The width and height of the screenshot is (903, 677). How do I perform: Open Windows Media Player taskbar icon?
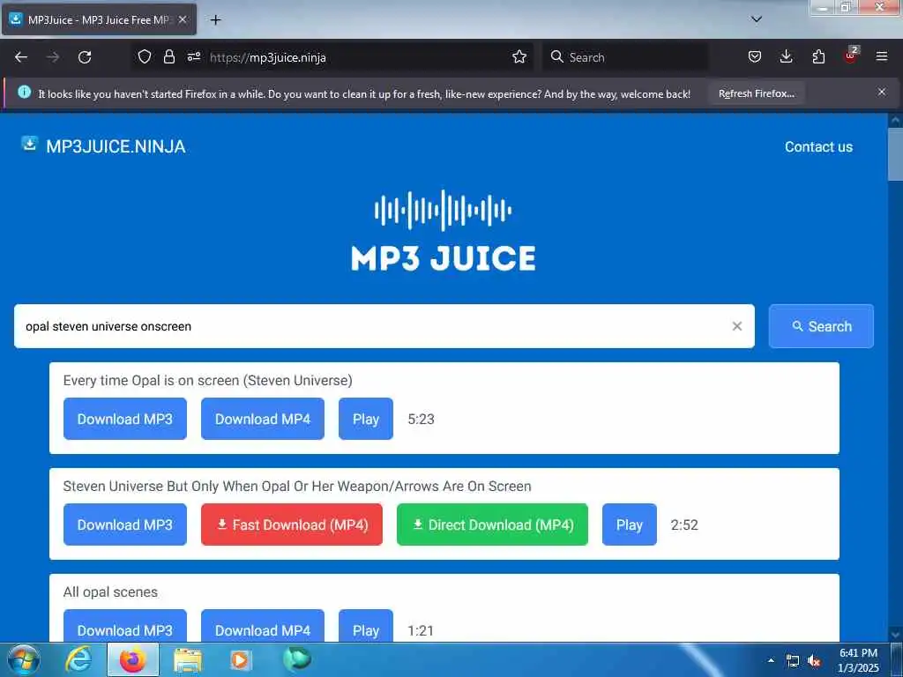240,660
